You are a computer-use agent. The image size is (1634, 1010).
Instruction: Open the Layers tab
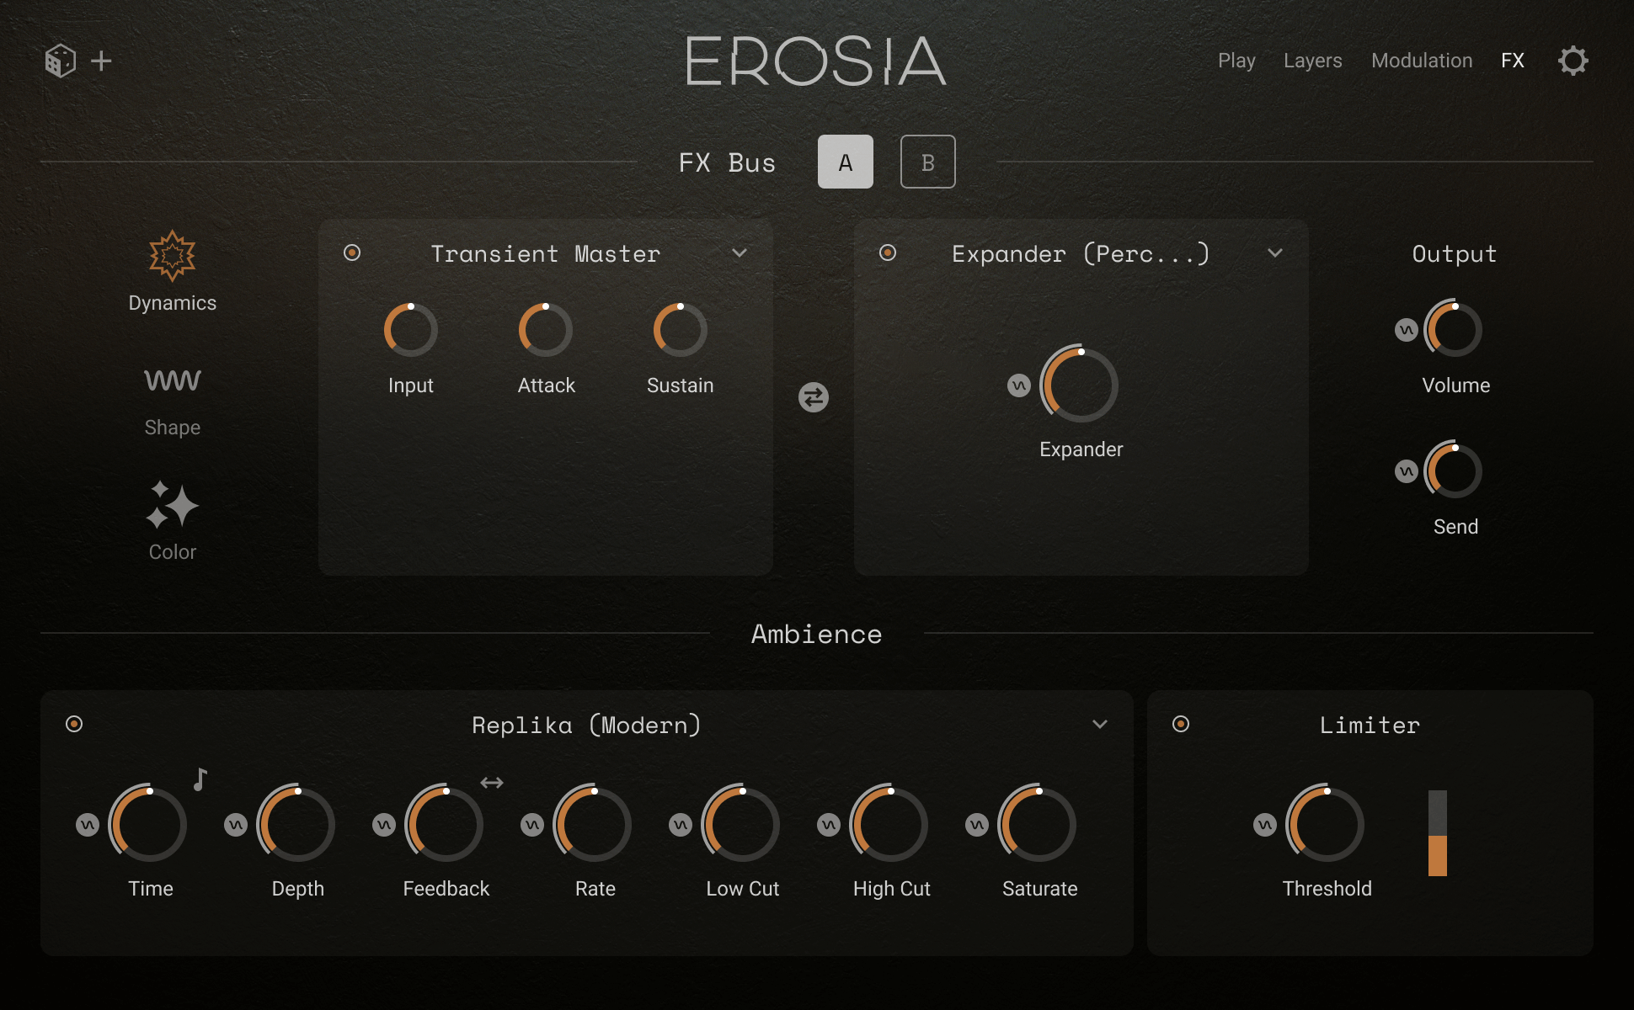point(1312,61)
